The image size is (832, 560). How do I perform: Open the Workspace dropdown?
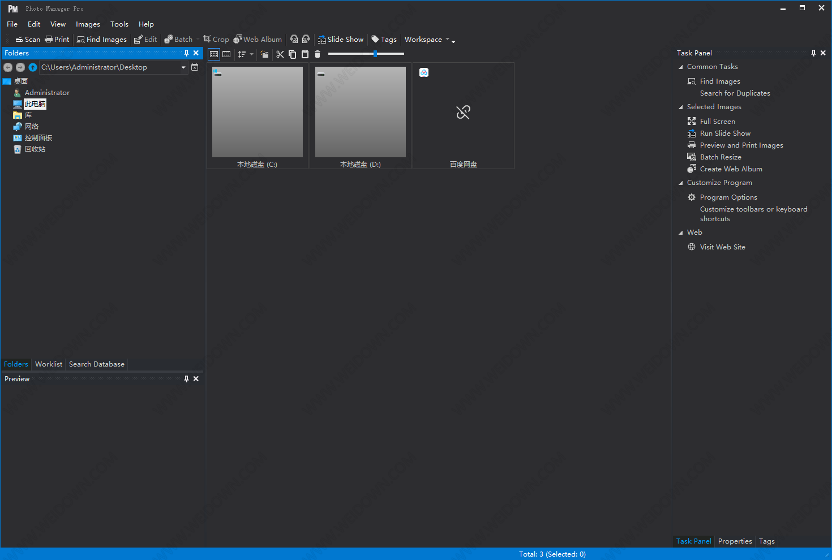(x=427, y=40)
